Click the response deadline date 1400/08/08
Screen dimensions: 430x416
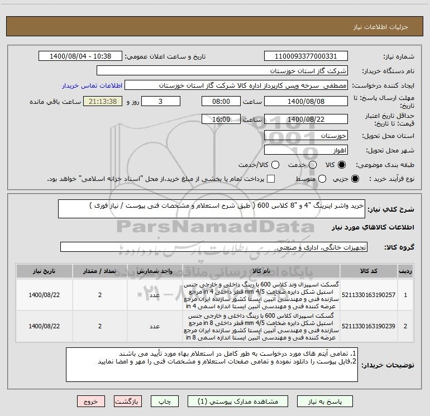point(306,101)
